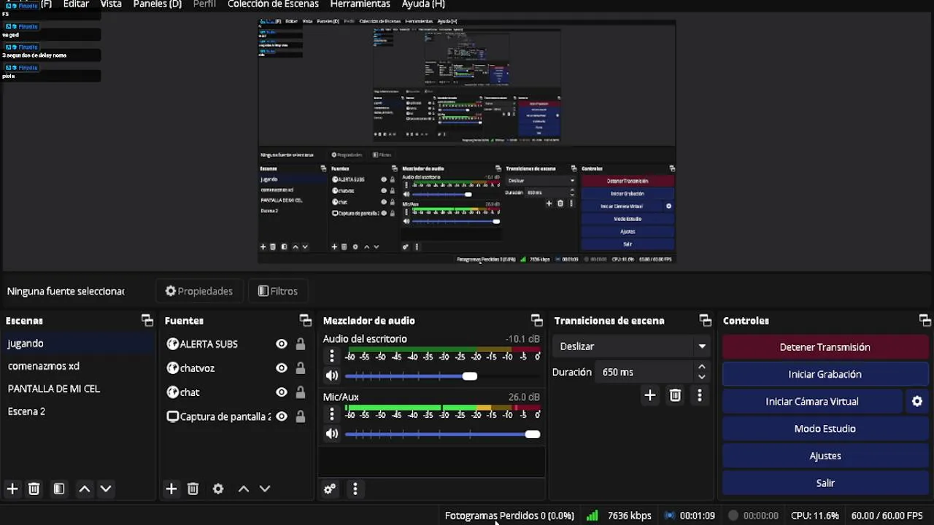This screenshot has width=934, height=525.
Task: Open scene filters icon in Escenas toolbar
Action: pyautogui.click(x=59, y=489)
